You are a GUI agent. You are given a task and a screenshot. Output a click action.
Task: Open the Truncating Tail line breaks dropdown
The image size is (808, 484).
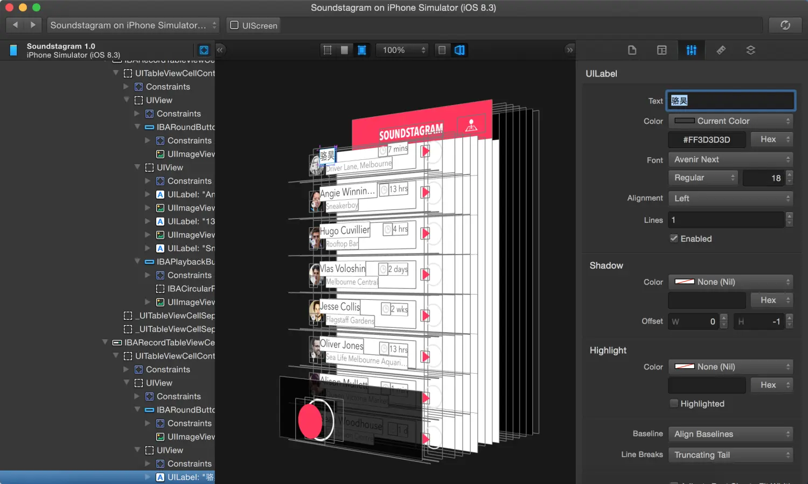[731, 455]
